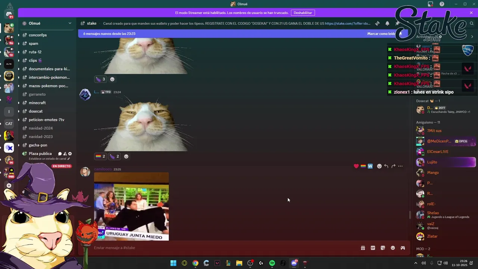Image resolution: width=478 pixels, height=269 pixels.
Task: Open the spam channel
Action: click(47, 44)
